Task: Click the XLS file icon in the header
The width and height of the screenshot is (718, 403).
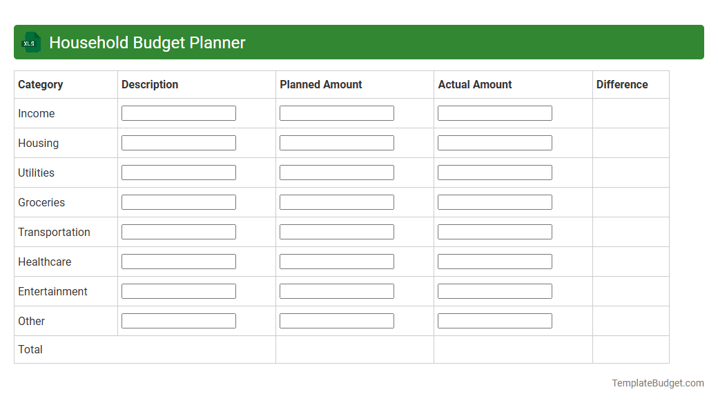Action: [30, 42]
